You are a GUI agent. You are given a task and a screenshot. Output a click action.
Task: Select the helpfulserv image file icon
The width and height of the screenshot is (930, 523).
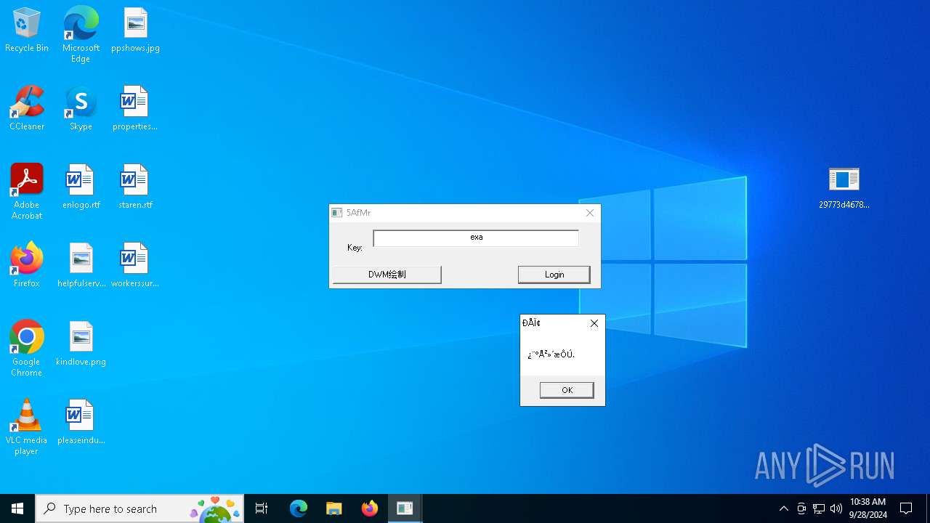[x=81, y=266]
